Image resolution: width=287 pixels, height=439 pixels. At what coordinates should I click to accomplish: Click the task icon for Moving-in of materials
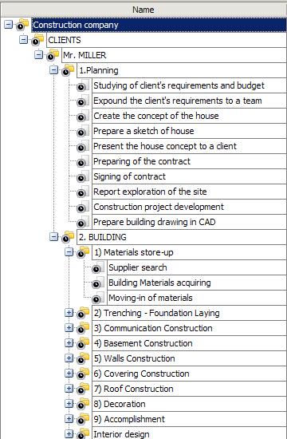pyautogui.click(x=99, y=298)
